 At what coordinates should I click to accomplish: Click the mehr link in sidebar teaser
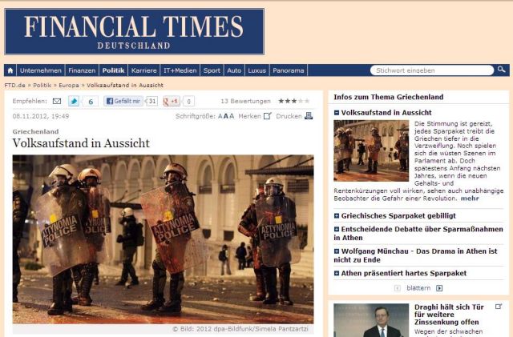[x=470, y=199]
